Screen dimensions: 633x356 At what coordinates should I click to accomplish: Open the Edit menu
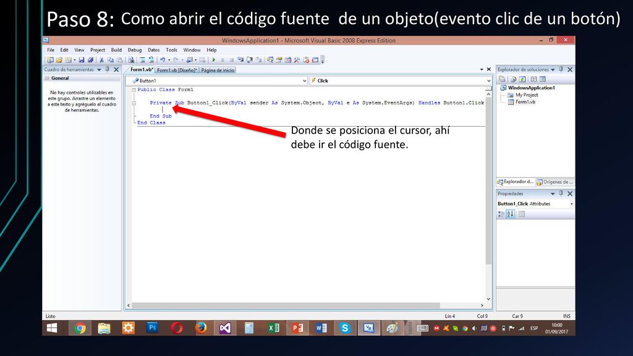[x=64, y=50]
